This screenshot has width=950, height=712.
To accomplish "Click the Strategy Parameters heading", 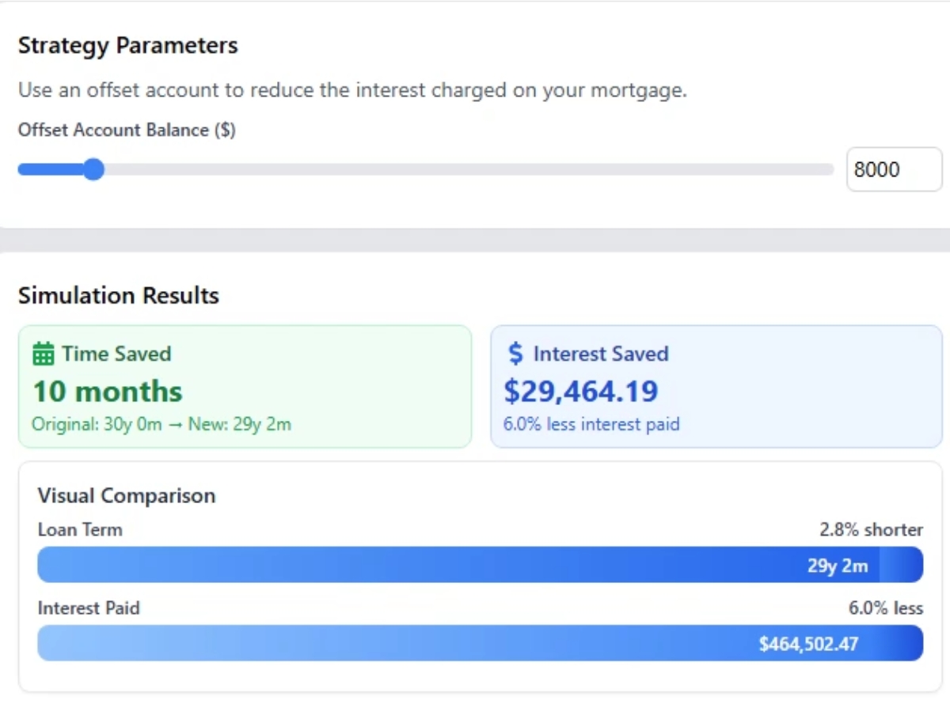I will pyautogui.click(x=127, y=46).
